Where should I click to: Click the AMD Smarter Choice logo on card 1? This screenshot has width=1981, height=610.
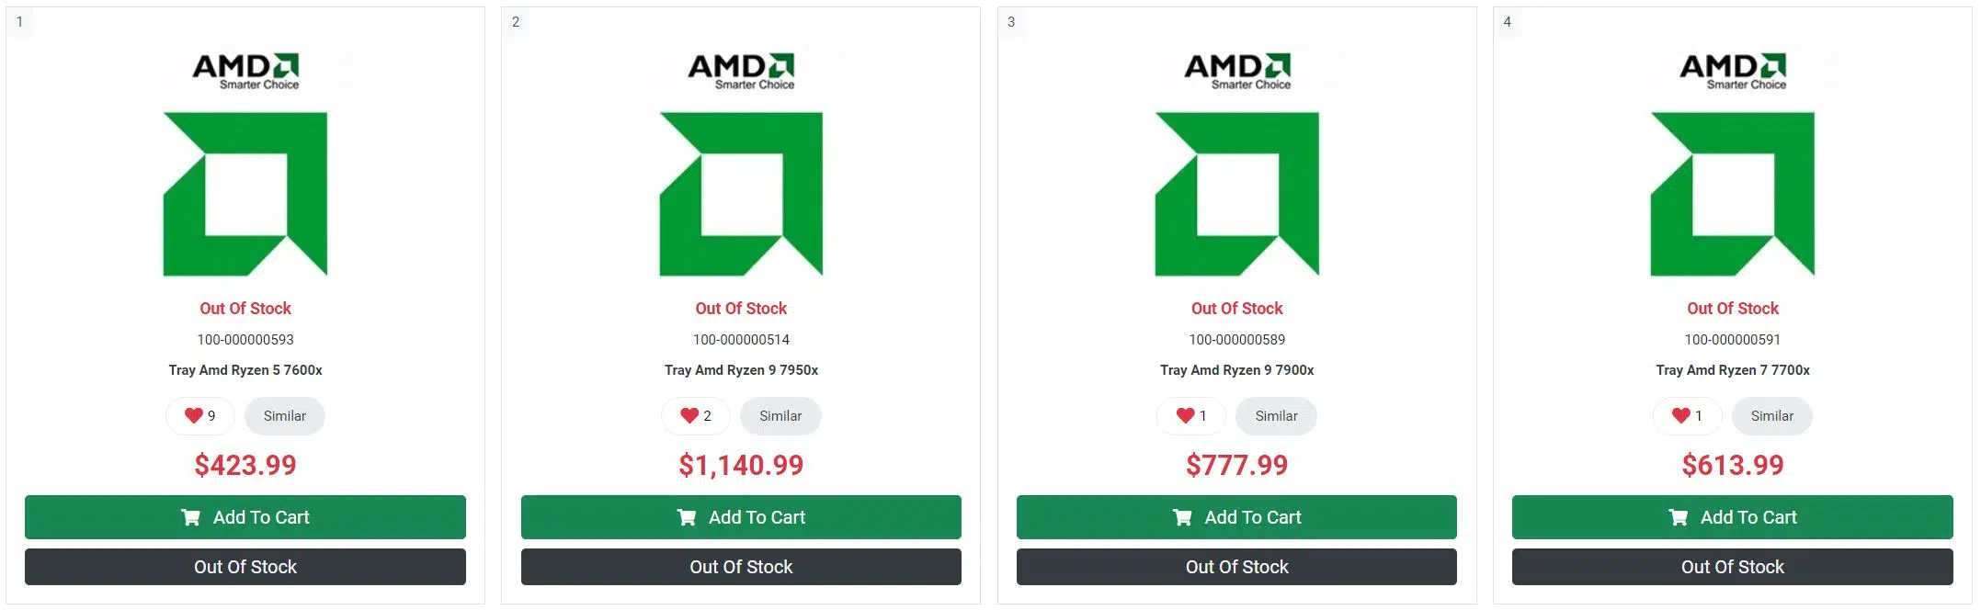[x=245, y=71]
